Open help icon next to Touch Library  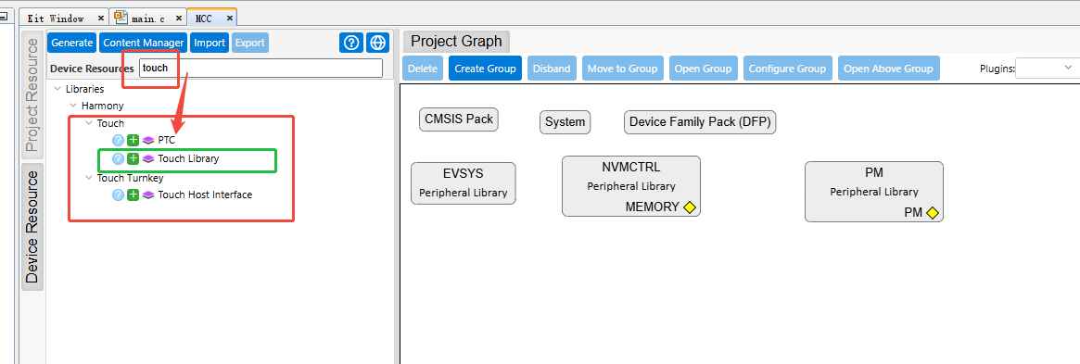(119, 159)
